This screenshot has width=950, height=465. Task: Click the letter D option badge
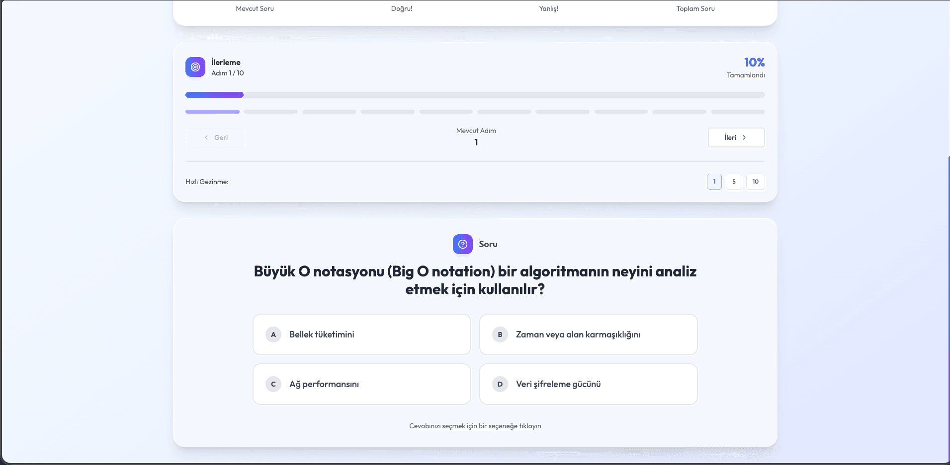click(x=500, y=384)
